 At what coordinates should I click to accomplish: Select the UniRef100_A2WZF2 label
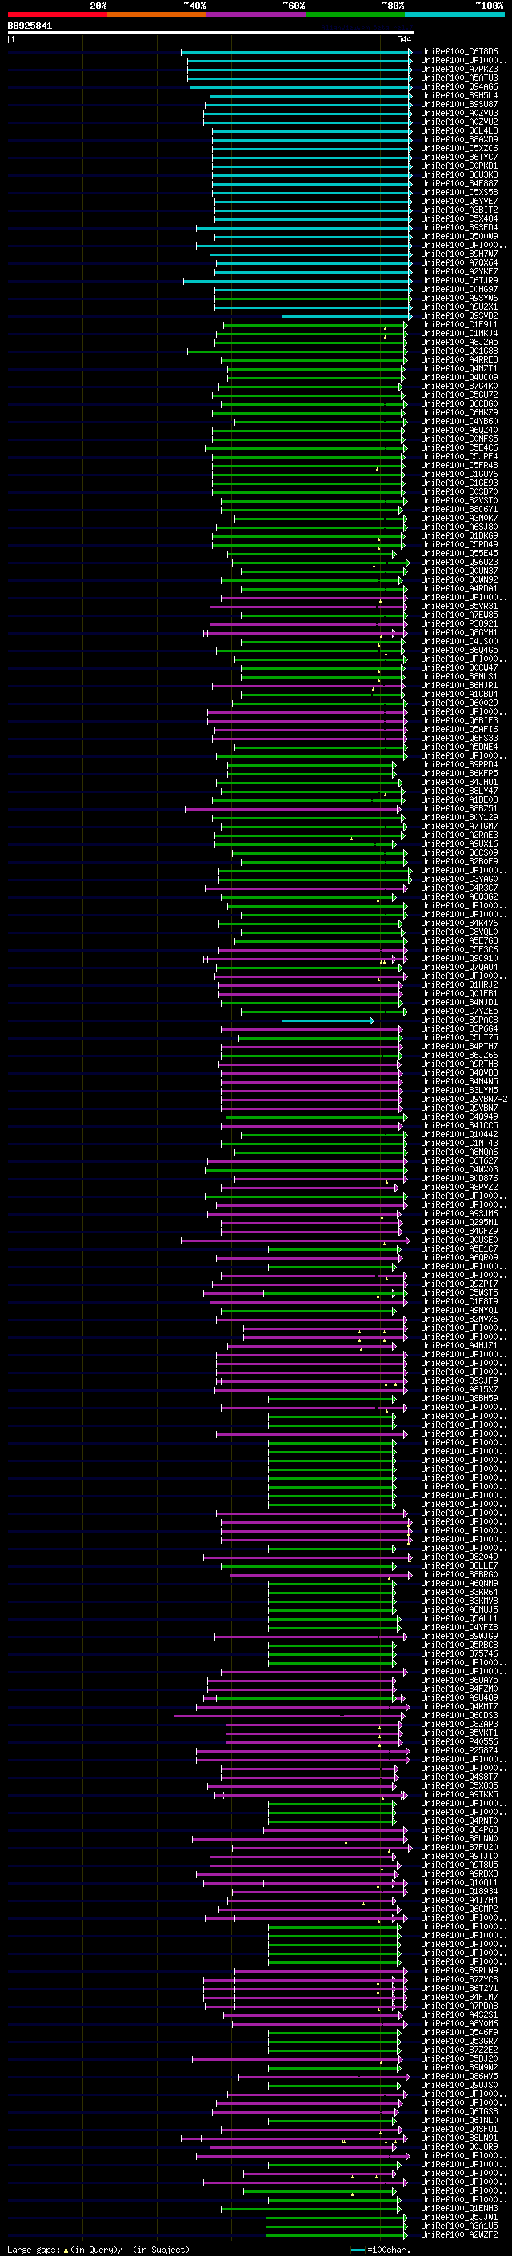(458, 2234)
